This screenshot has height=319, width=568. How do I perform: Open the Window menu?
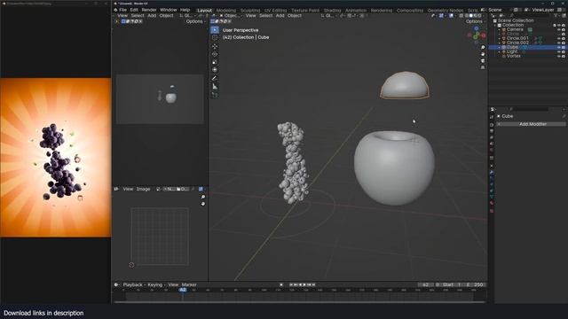[x=168, y=10]
